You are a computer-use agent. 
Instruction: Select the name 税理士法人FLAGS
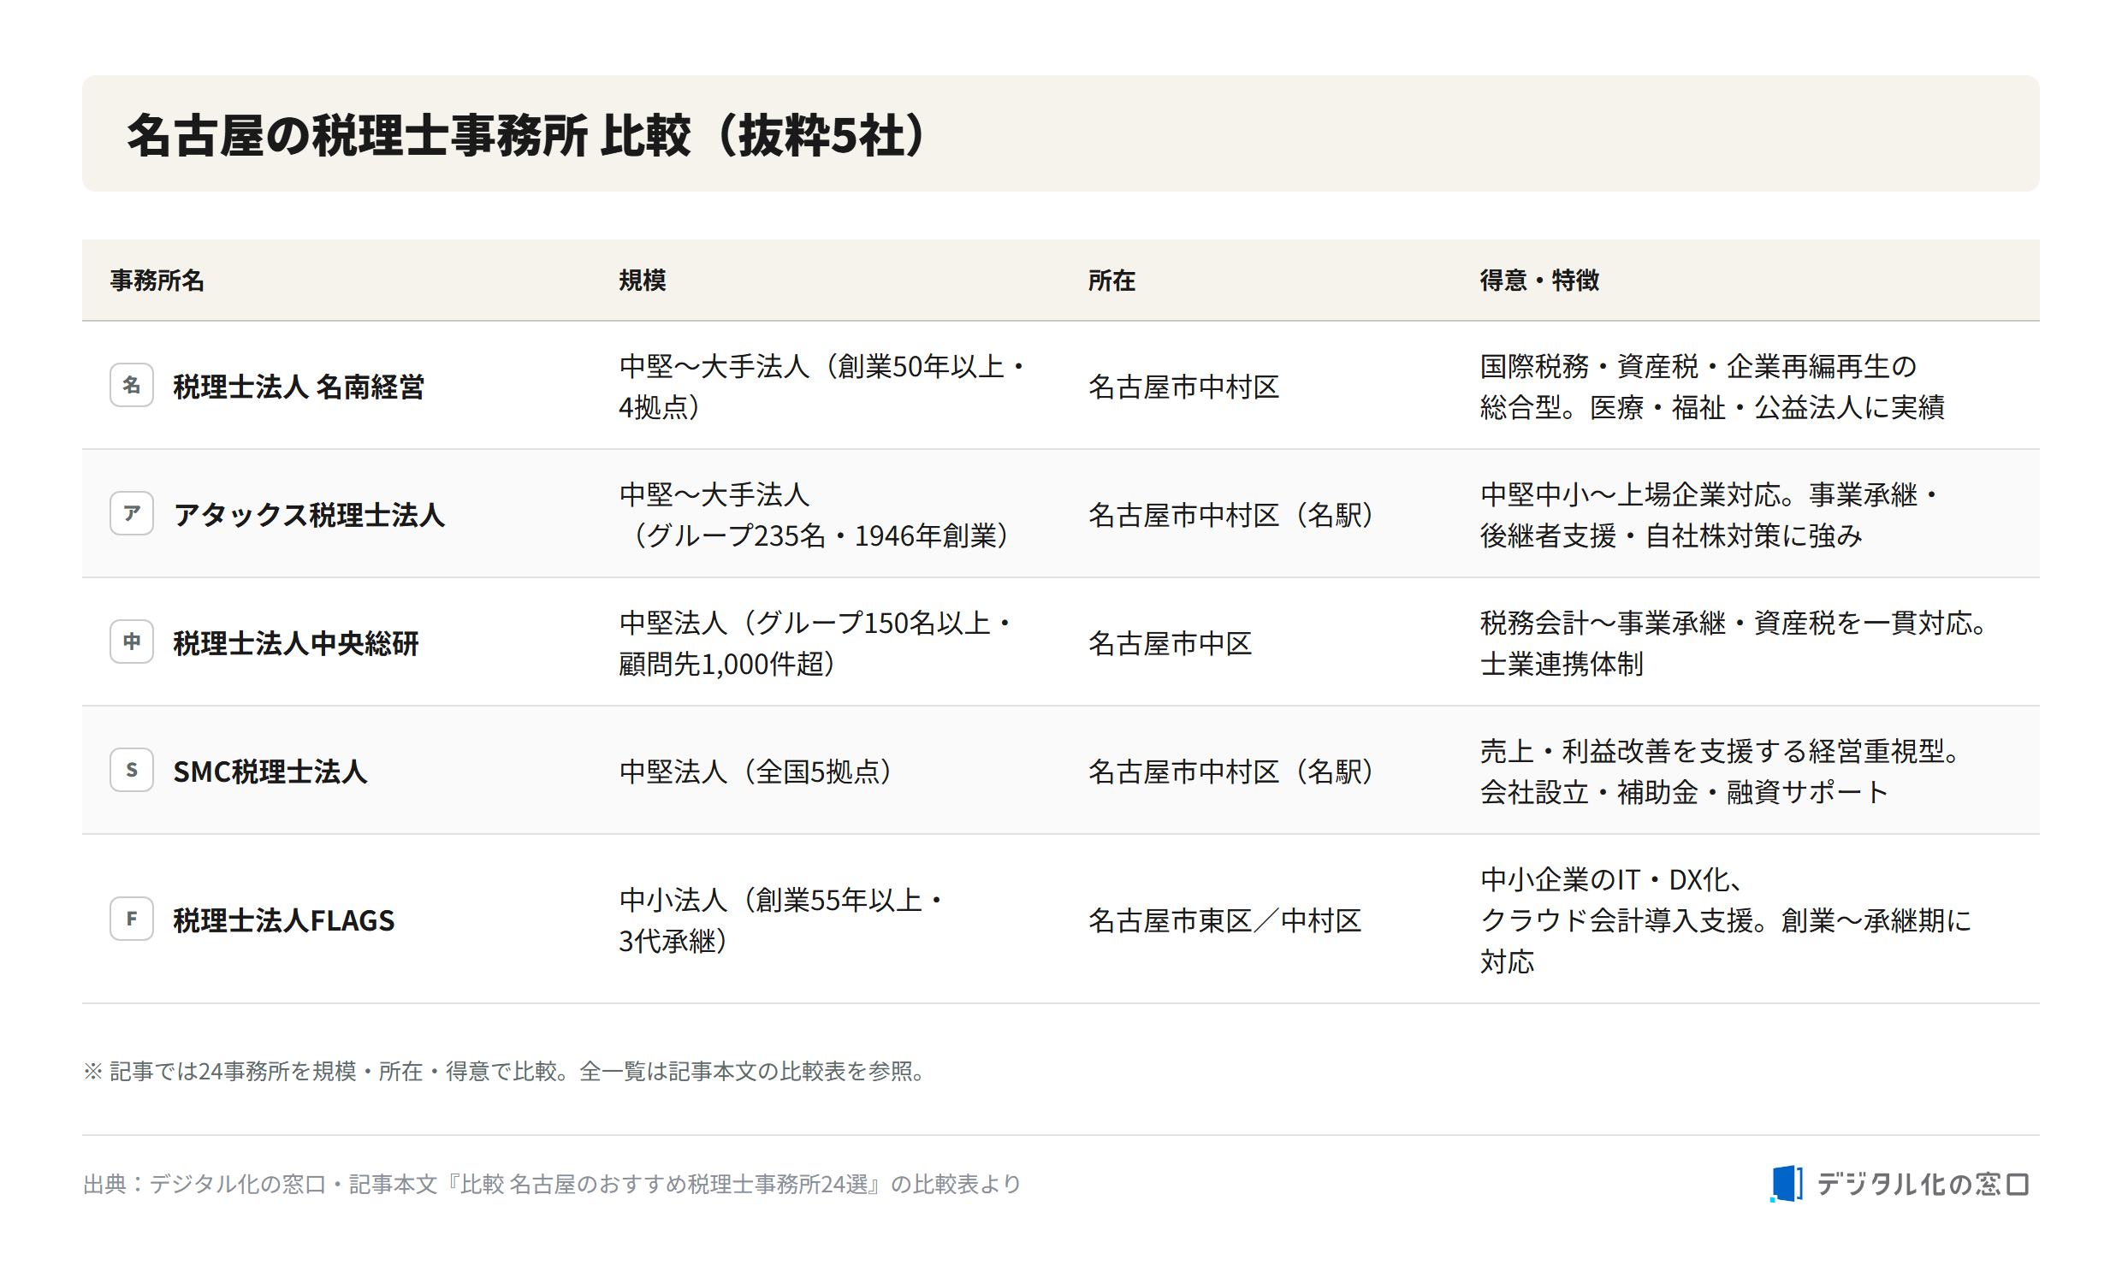coord(284,920)
